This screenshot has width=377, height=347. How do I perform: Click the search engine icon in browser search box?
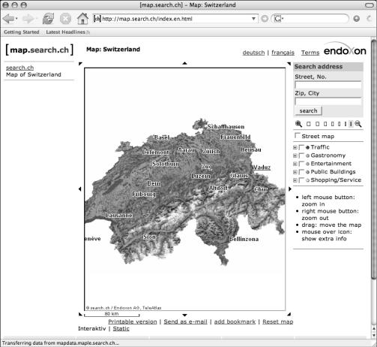coord(278,19)
